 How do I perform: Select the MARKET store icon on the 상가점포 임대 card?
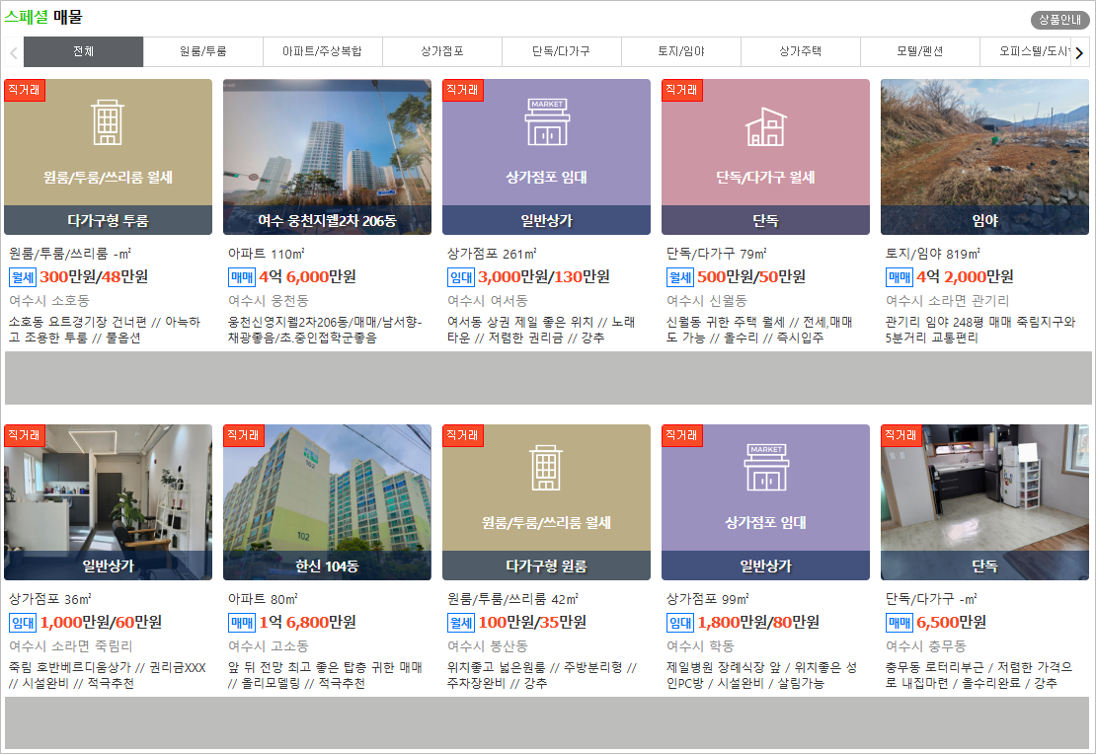546,123
